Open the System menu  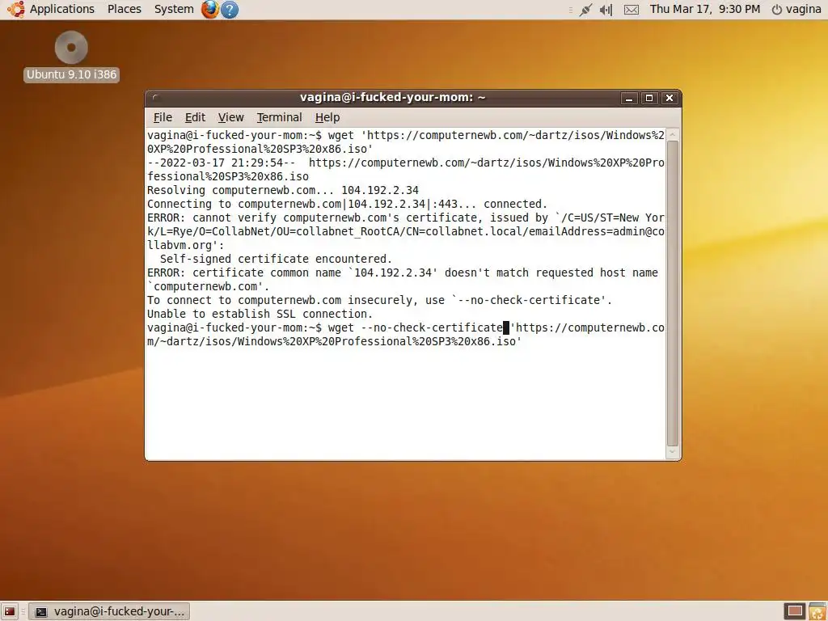point(174,9)
